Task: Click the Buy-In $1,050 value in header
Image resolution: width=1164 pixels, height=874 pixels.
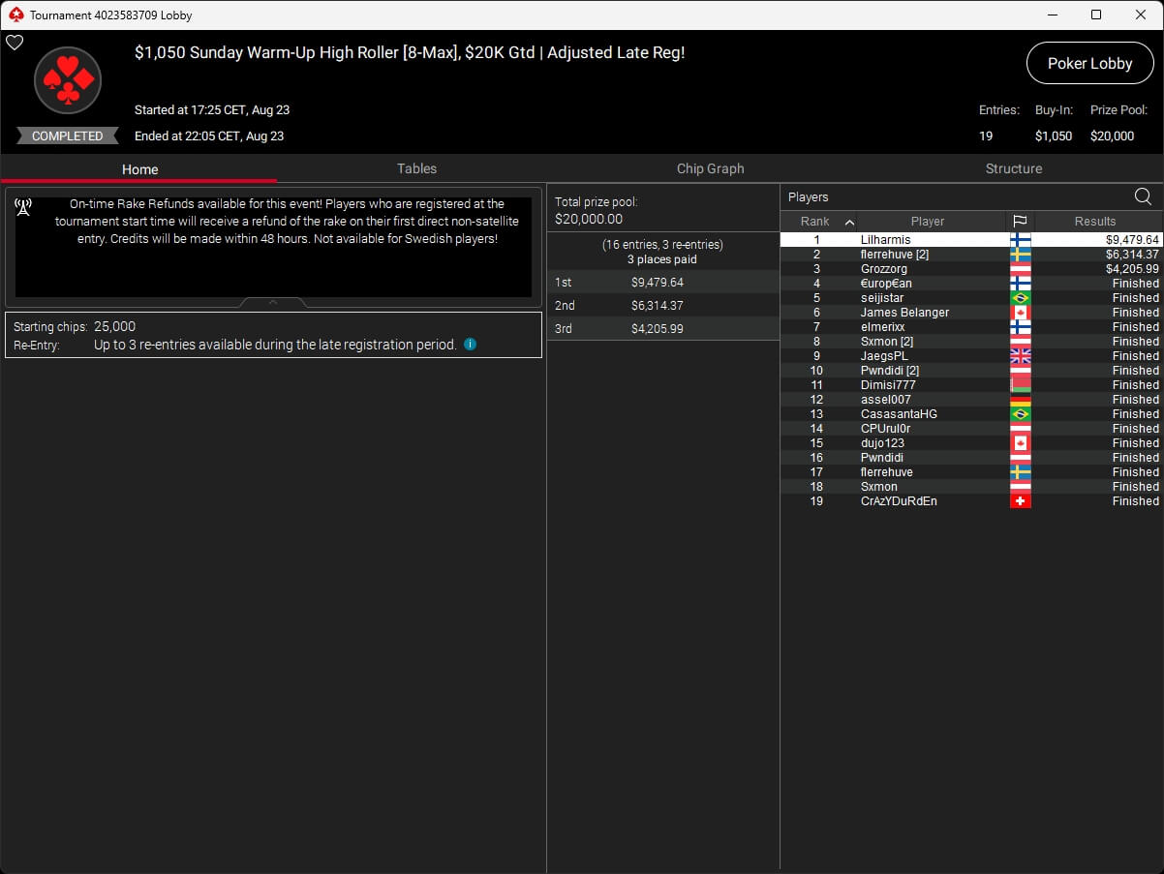Action: (x=1054, y=136)
